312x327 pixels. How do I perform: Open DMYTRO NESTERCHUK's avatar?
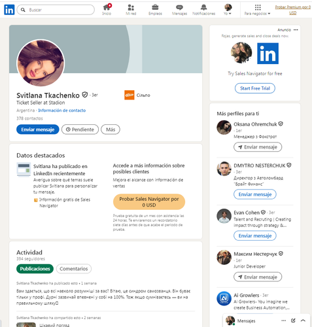point(224,169)
